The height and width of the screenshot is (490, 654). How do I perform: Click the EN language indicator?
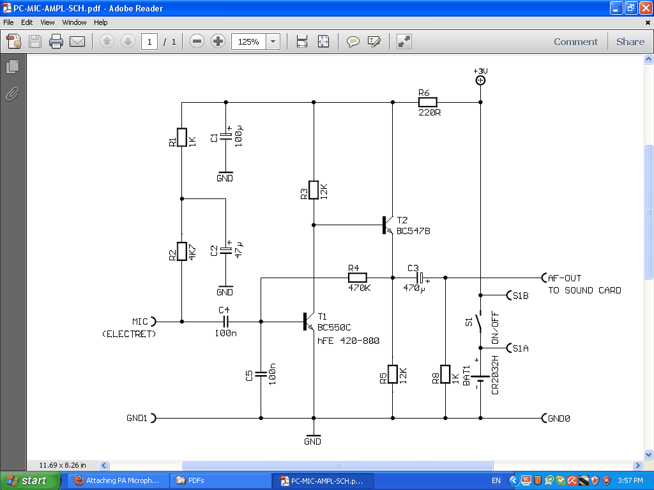496,480
